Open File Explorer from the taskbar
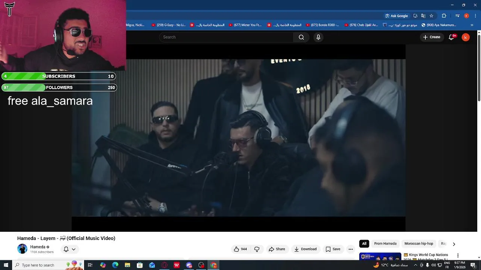The width and height of the screenshot is (481, 270). click(127, 265)
